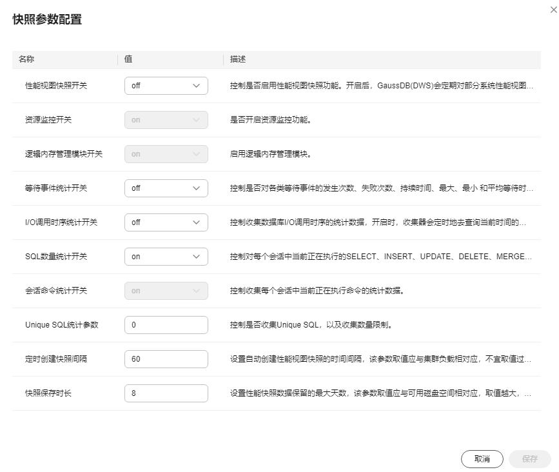Click the 取消 button

482,459
